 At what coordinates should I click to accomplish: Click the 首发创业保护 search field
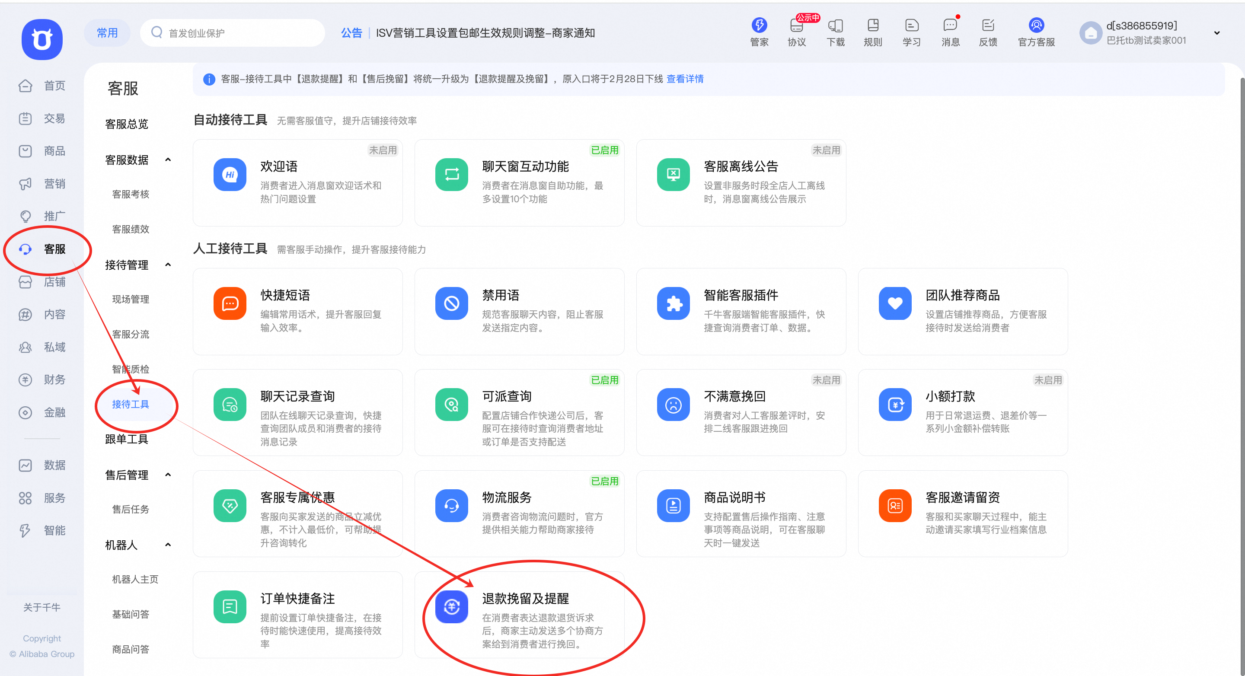coord(233,33)
